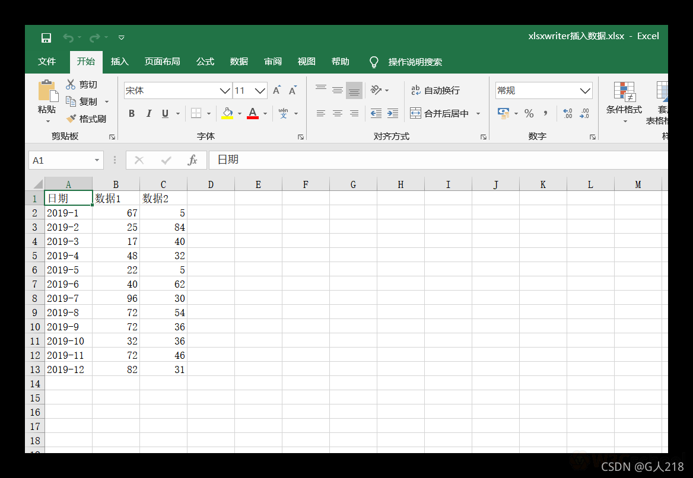Expand the font color dropdown arrow

click(x=265, y=113)
